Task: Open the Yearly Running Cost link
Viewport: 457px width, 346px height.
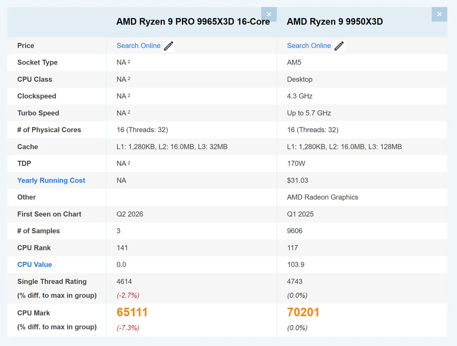Action: click(51, 180)
